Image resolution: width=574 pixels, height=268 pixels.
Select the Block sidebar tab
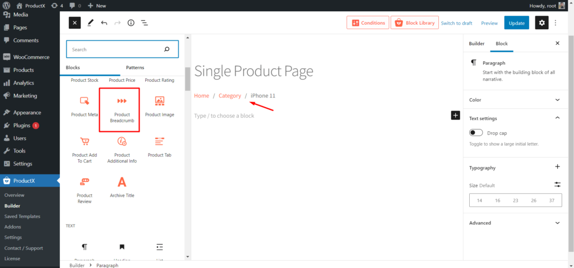[502, 43]
